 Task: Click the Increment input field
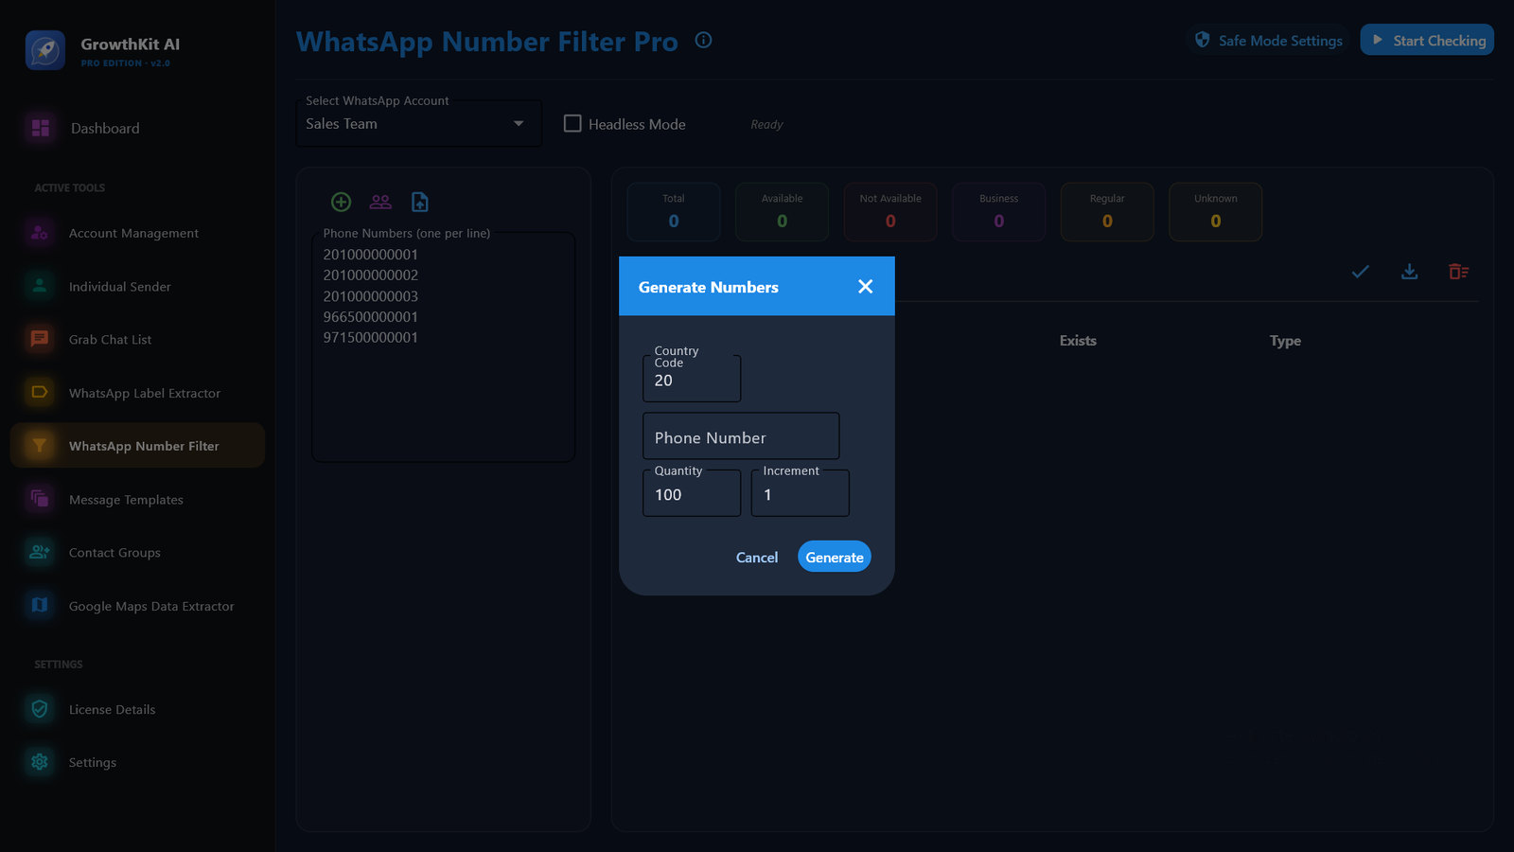click(801, 493)
